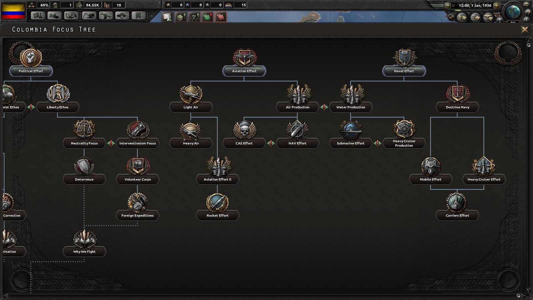Click the vertical scrollbar down arrow

click(x=529, y=290)
